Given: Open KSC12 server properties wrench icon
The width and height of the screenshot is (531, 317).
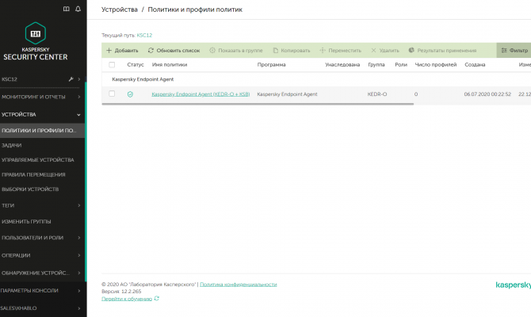Looking at the screenshot, I should pos(71,79).
